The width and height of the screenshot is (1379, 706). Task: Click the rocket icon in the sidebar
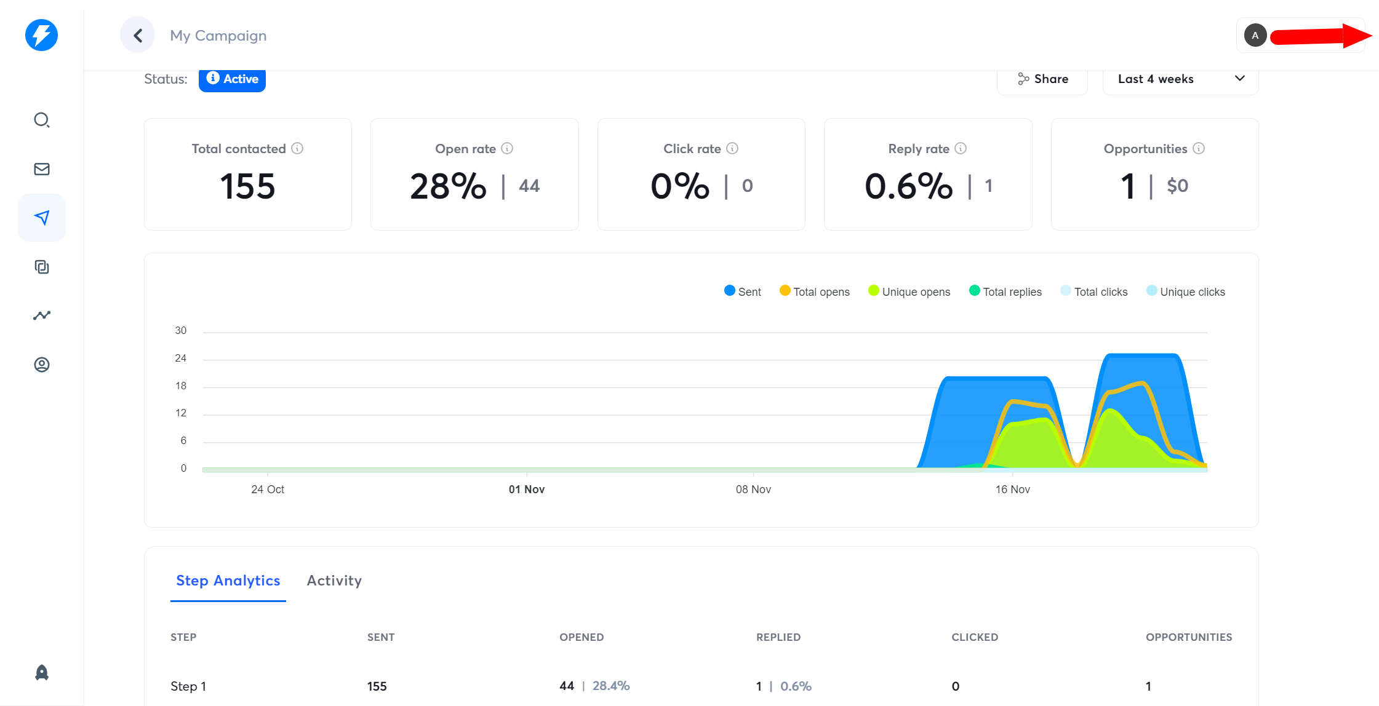[x=41, y=672]
